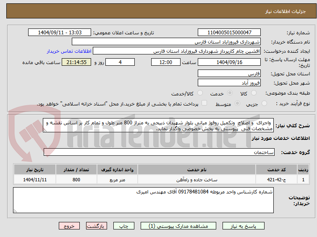Click the خروج button
Image resolution: width=317 pixels, height=237 pixels.
point(69,226)
